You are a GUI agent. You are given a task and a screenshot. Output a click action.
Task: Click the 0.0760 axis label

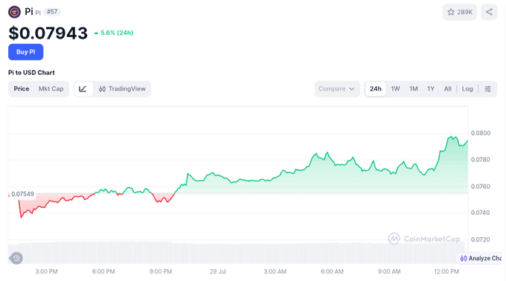[481, 187]
